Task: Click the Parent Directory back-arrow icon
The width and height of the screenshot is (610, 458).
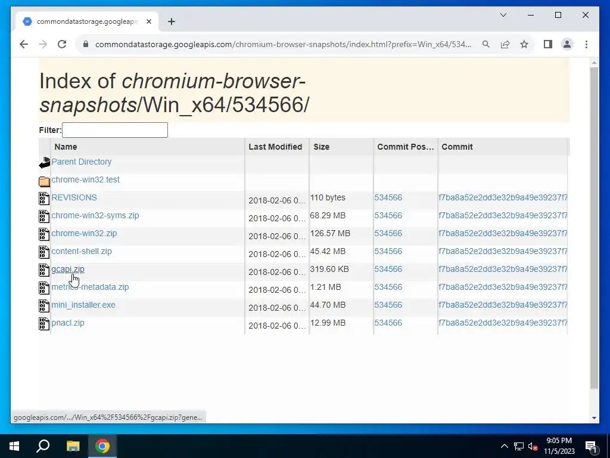Action: click(44, 163)
